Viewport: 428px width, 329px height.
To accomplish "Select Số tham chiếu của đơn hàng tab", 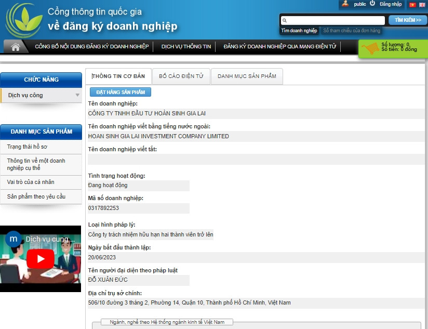I will [x=352, y=31].
